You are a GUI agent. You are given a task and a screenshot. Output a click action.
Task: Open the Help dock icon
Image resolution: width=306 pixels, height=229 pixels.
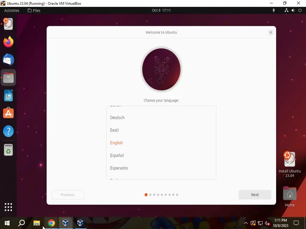tap(8, 131)
